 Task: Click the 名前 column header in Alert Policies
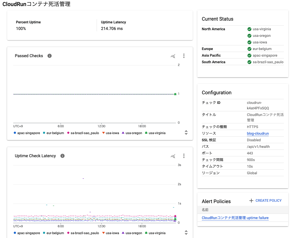point(205,210)
